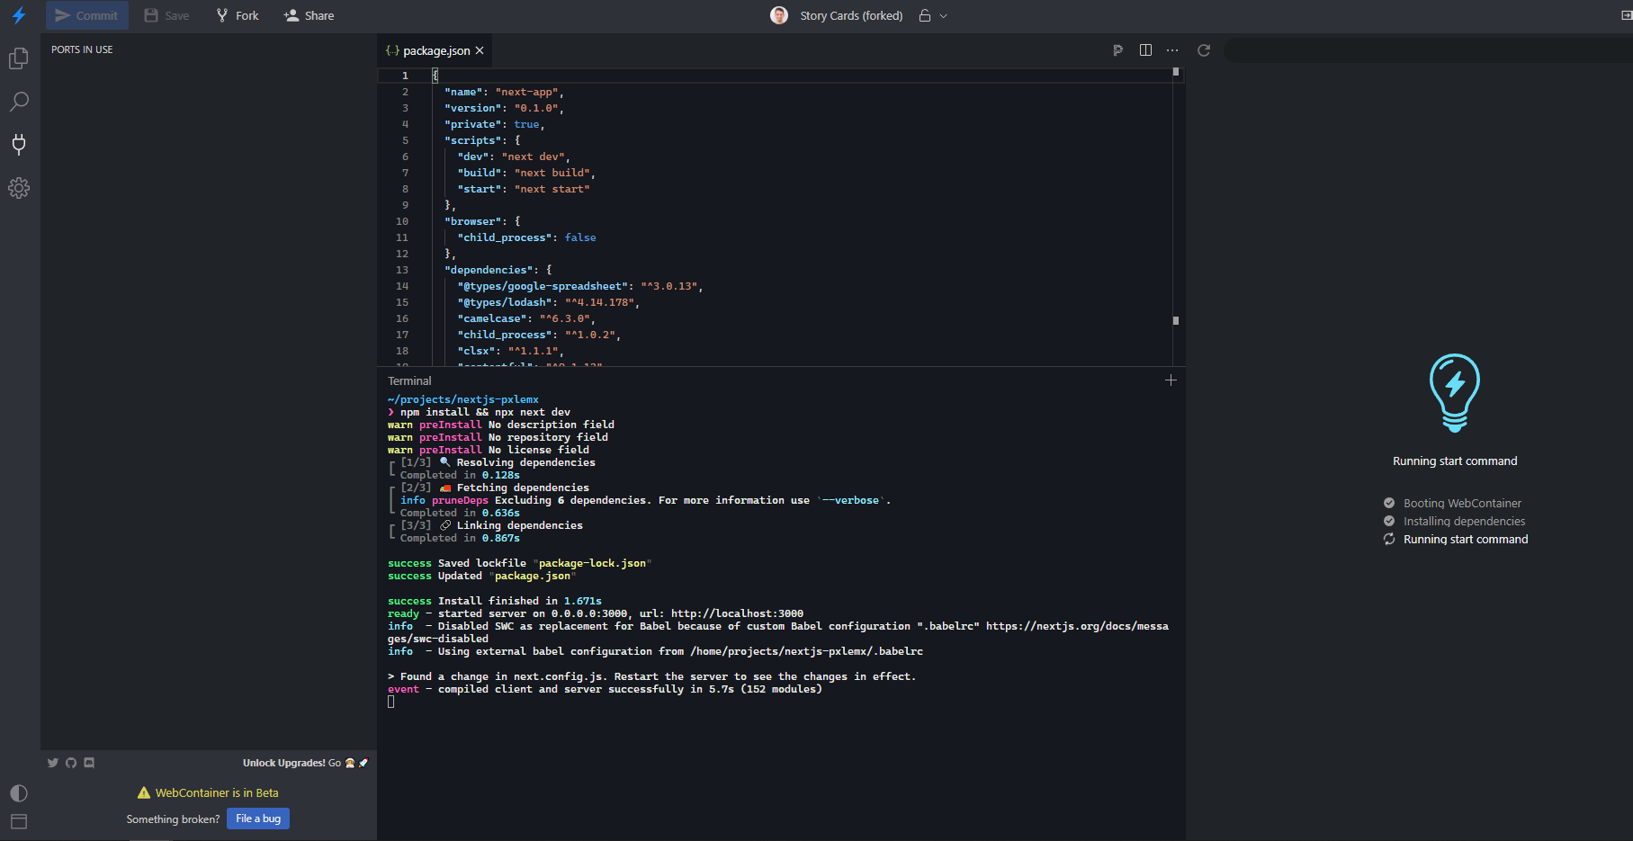Fork the Story Cards project

236,15
